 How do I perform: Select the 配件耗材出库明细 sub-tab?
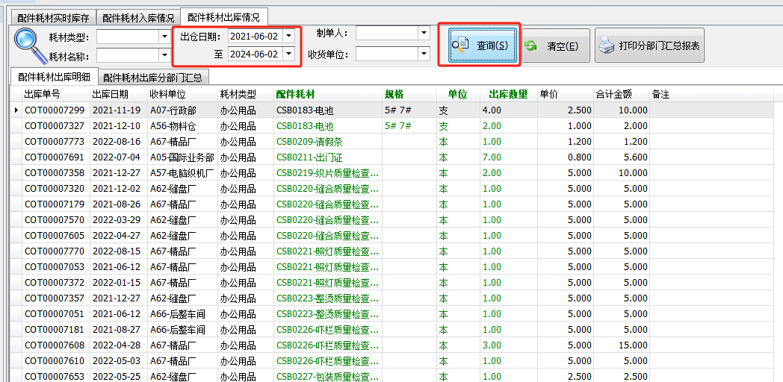tap(54, 76)
